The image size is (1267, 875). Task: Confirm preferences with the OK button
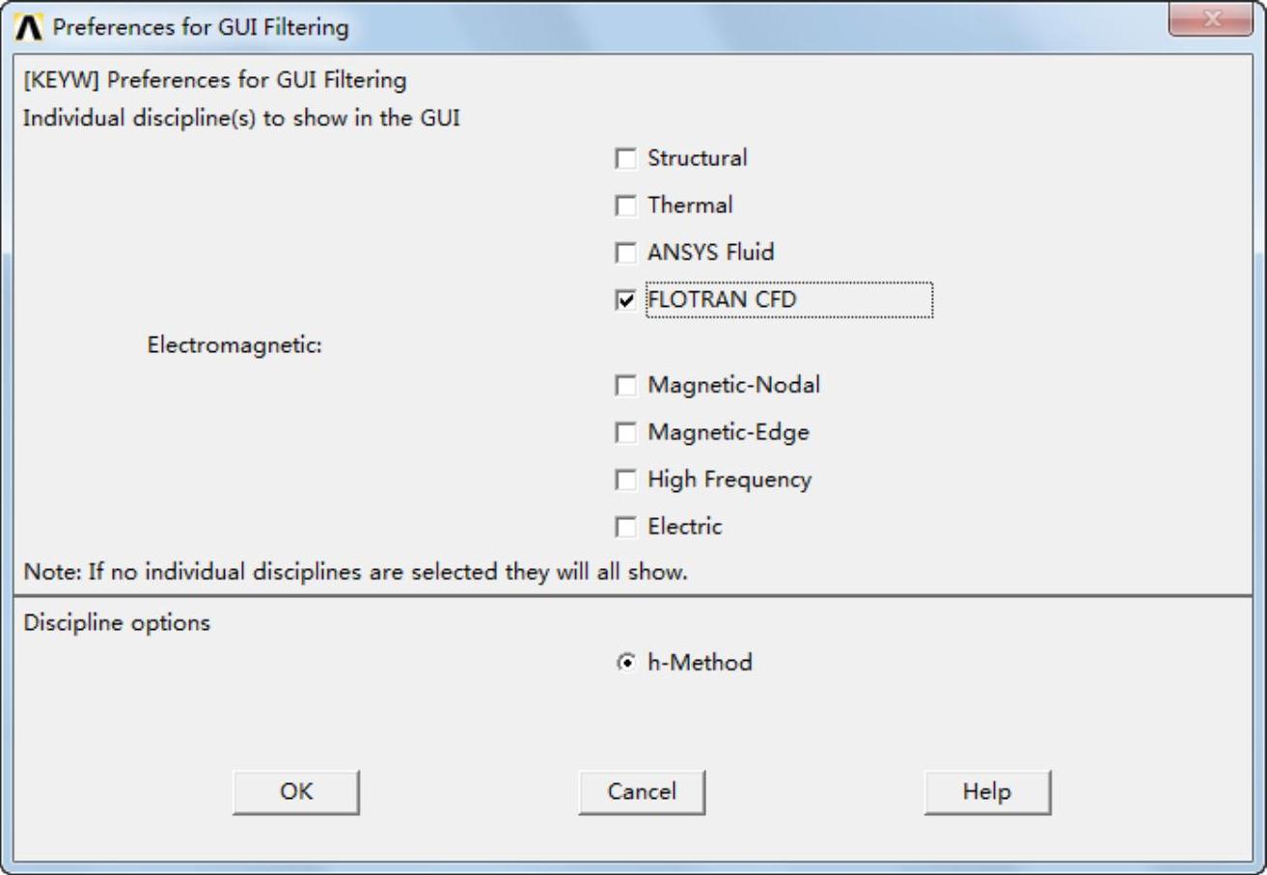(296, 792)
